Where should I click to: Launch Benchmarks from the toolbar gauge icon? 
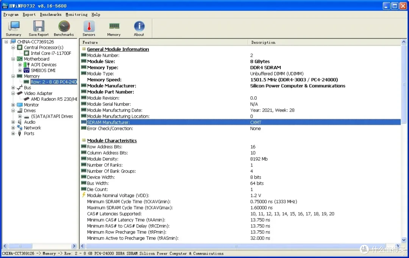[x=64, y=26]
